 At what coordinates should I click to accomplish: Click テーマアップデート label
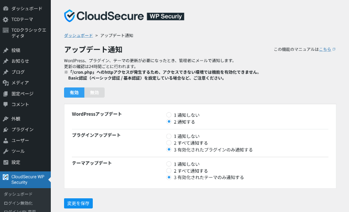(x=92, y=163)
